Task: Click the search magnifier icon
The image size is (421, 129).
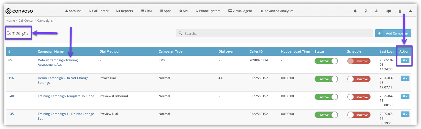Action: 180,33
